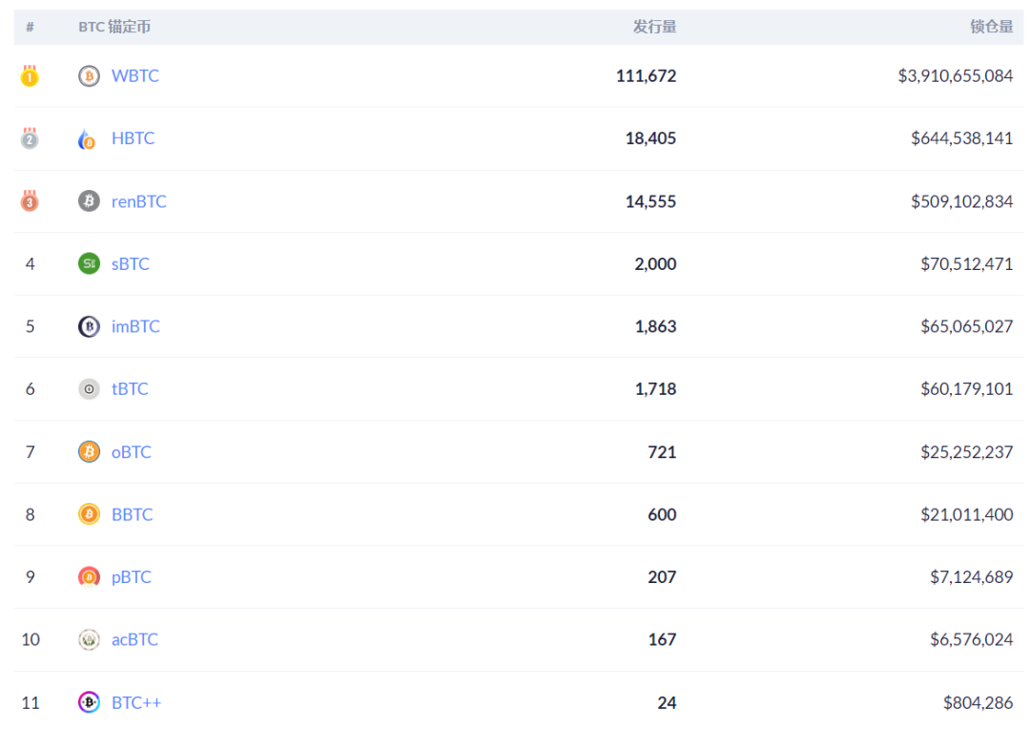Screen dimensions: 1030x729
Task: Click the green sBTC logo icon
Action: [89, 264]
